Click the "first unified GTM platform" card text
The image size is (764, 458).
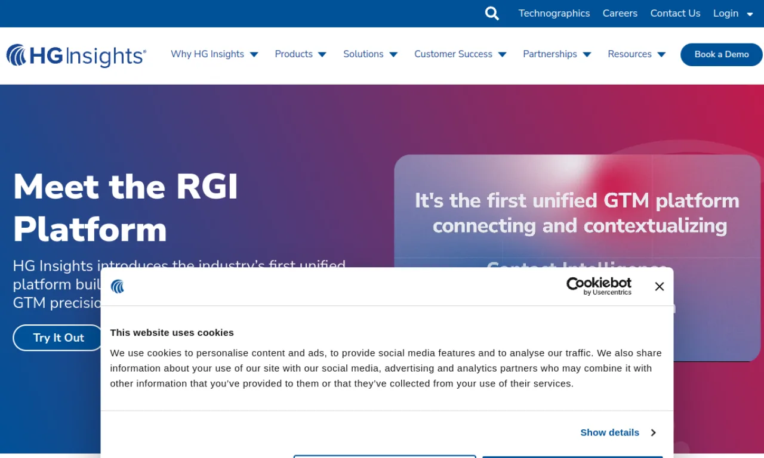[577, 213]
